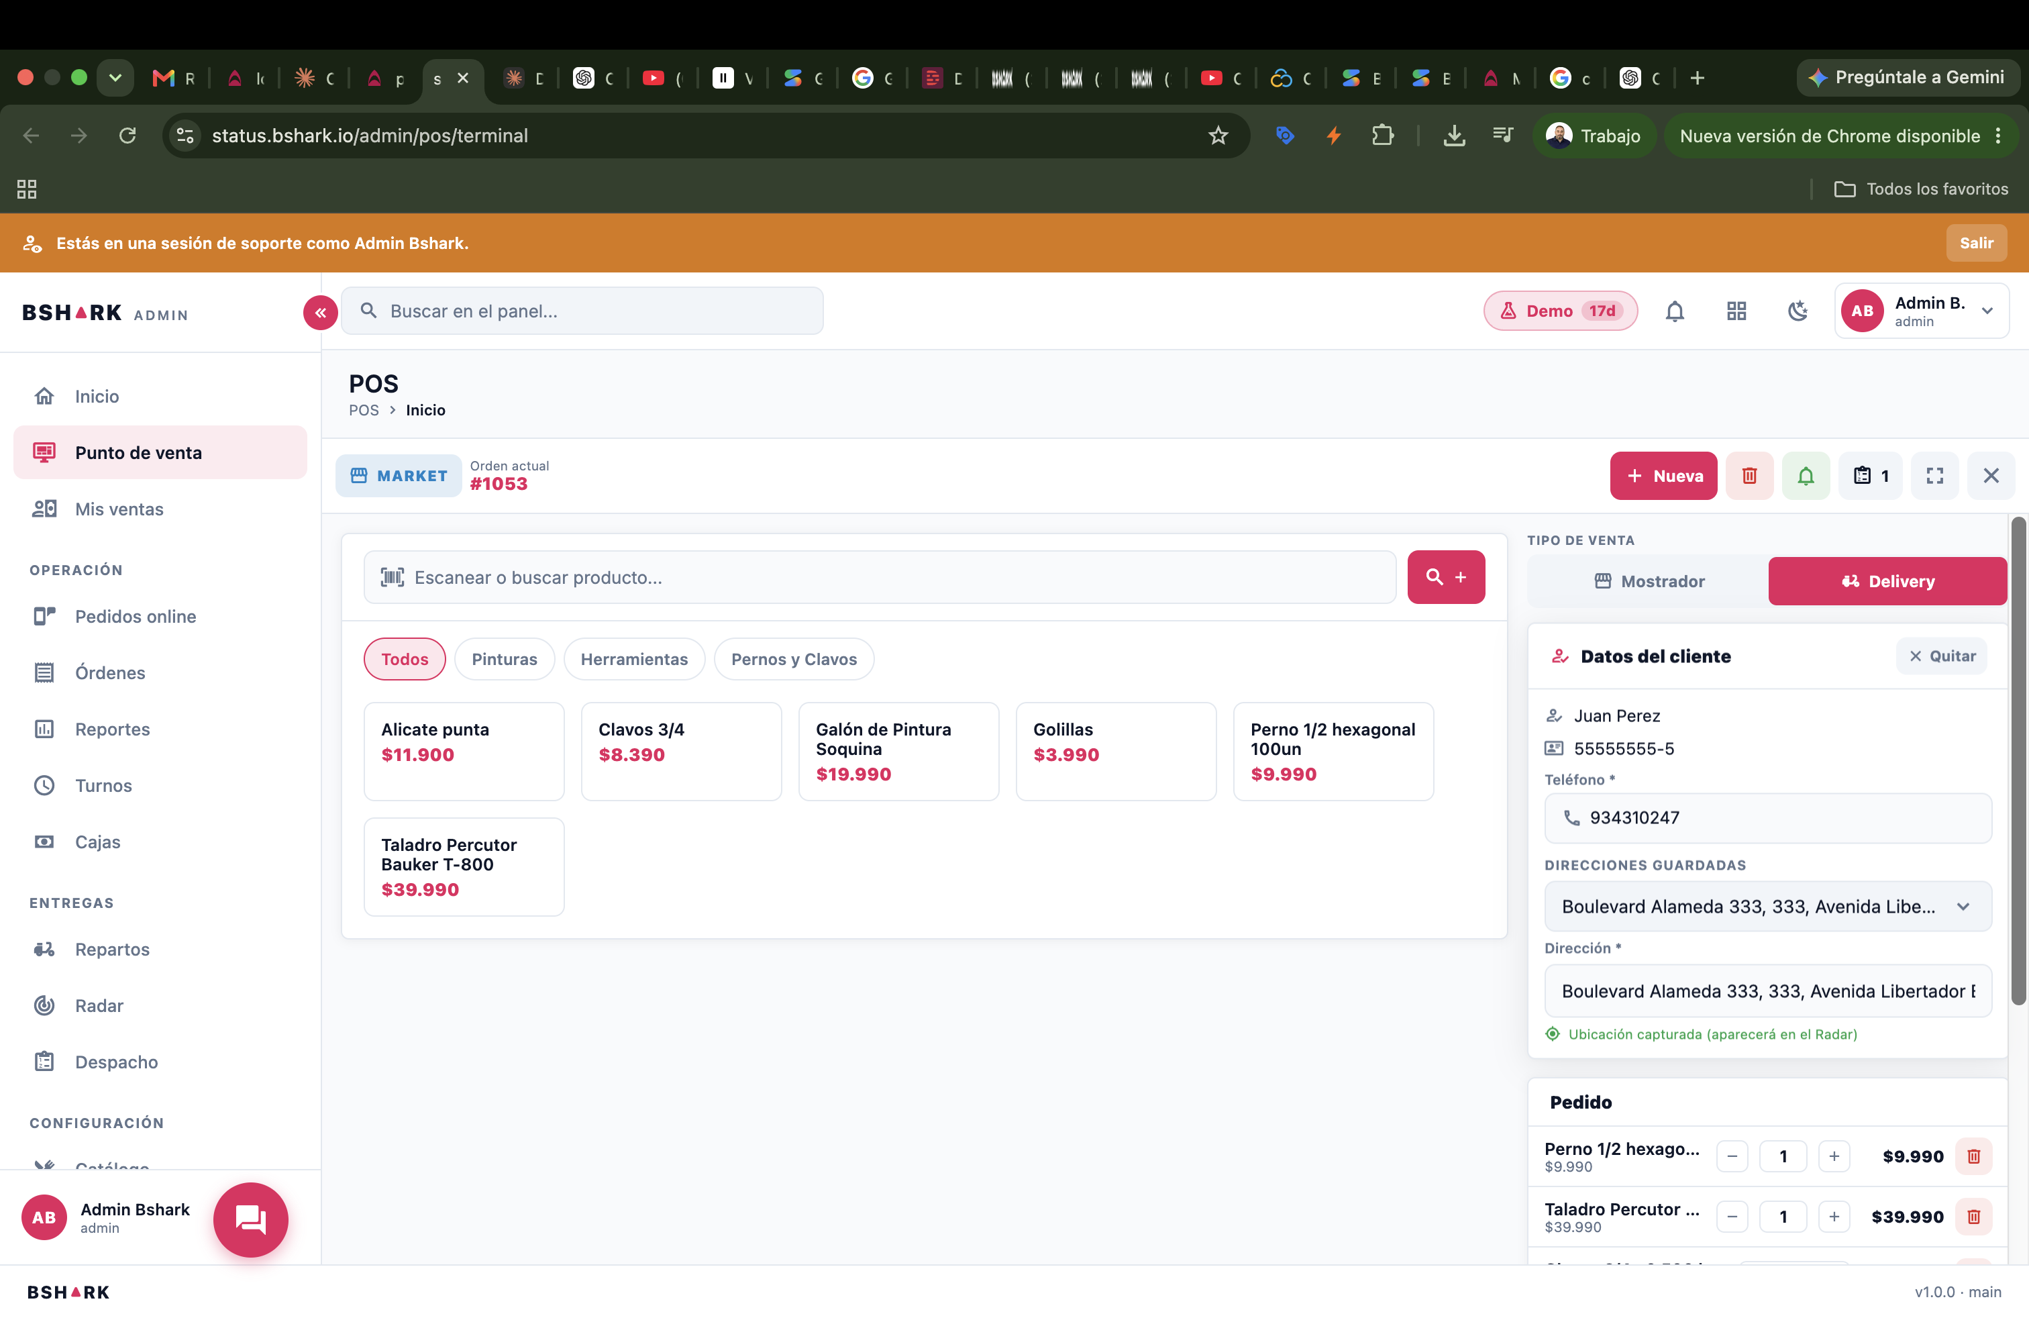Expand the saved addresses dropdown
Image resolution: width=2029 pixels, height=1318 pixels.
click(x=1768, y=906)
